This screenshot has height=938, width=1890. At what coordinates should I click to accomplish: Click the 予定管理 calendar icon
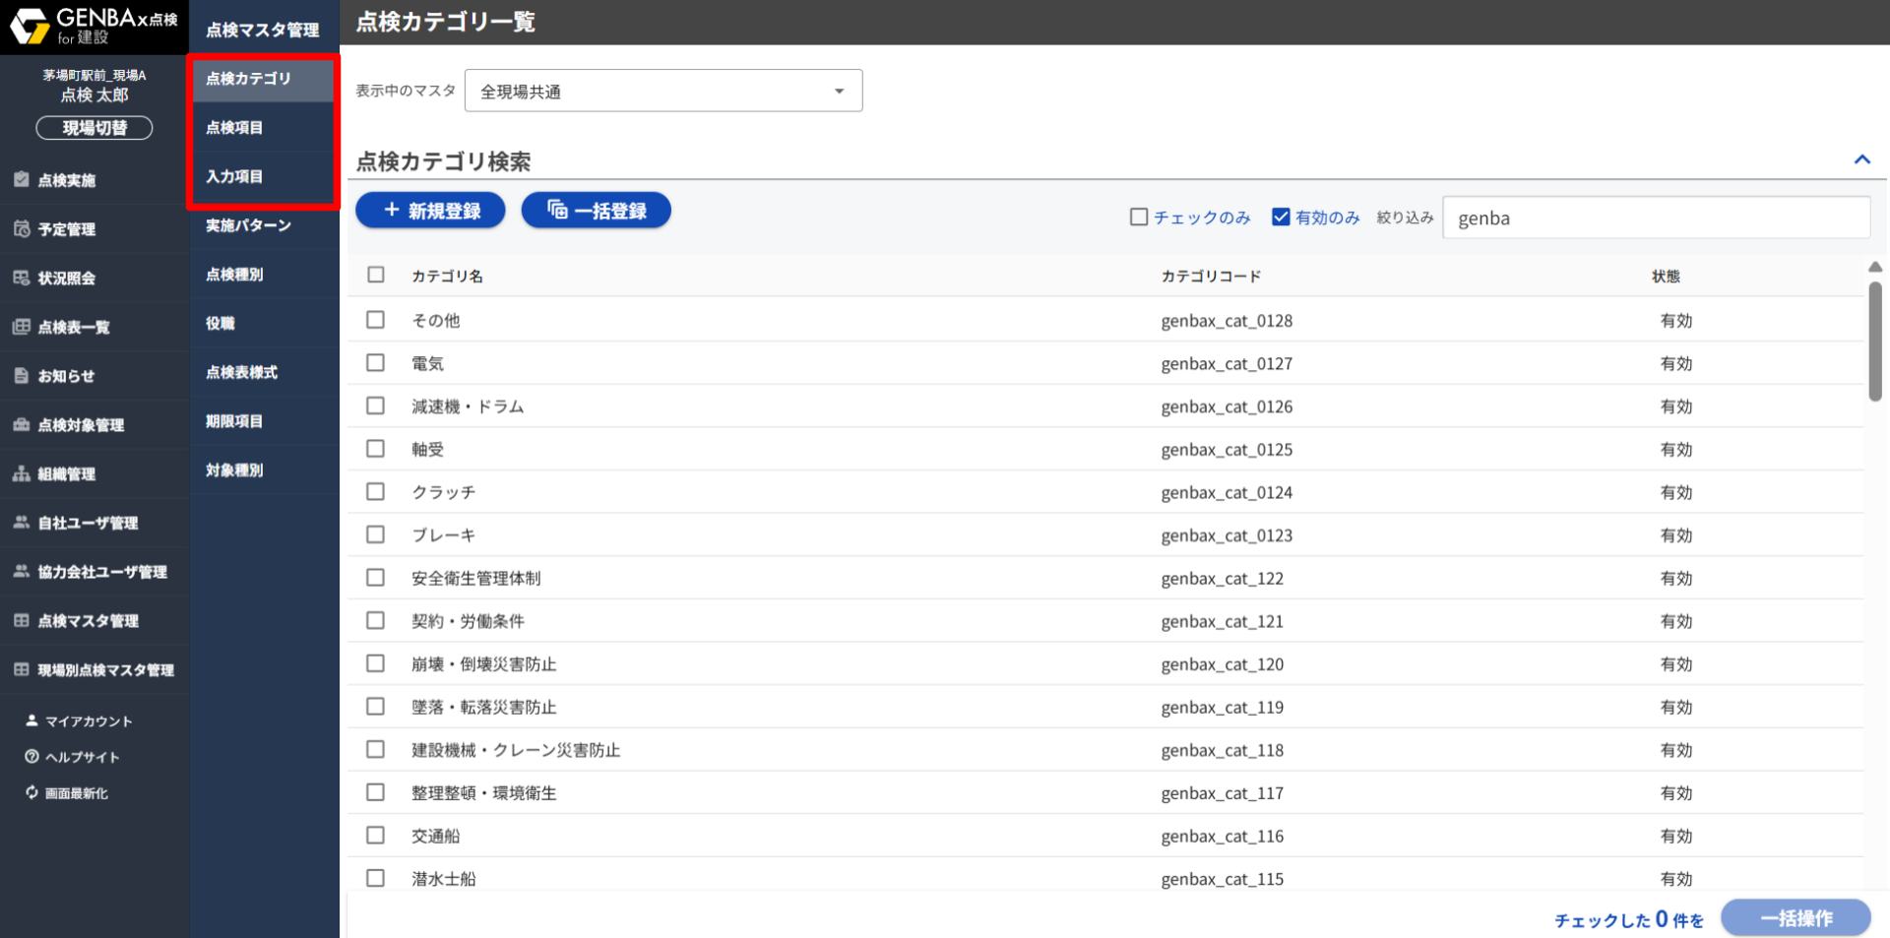click(22, 229)
